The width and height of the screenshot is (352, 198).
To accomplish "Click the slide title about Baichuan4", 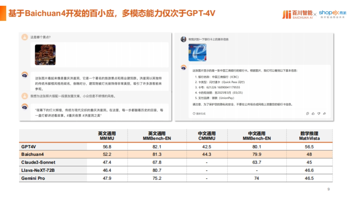I will pos(112,13).
